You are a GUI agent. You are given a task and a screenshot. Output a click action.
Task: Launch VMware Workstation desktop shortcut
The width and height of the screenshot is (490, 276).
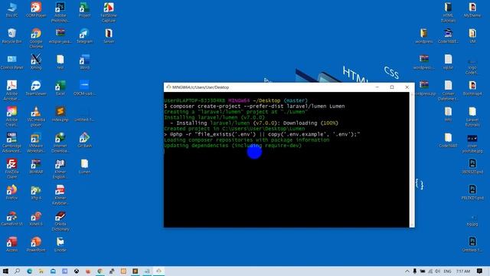pyautogui.click(x=36, y=143)
